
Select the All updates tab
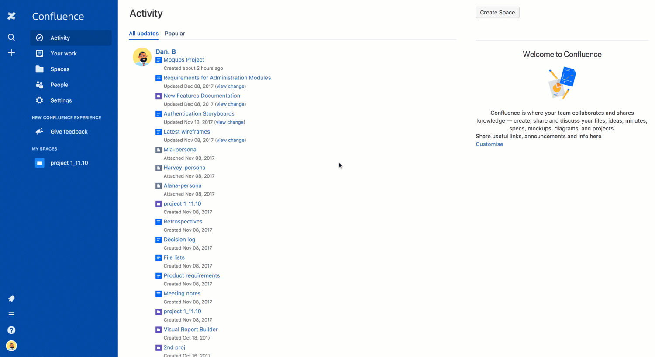144,34
